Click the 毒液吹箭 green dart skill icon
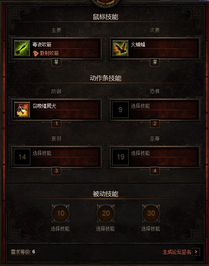 [x=22, y=48]
